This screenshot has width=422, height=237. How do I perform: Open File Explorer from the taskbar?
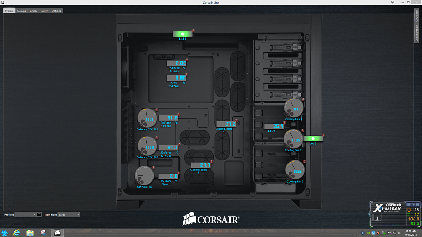coord(30,233)
